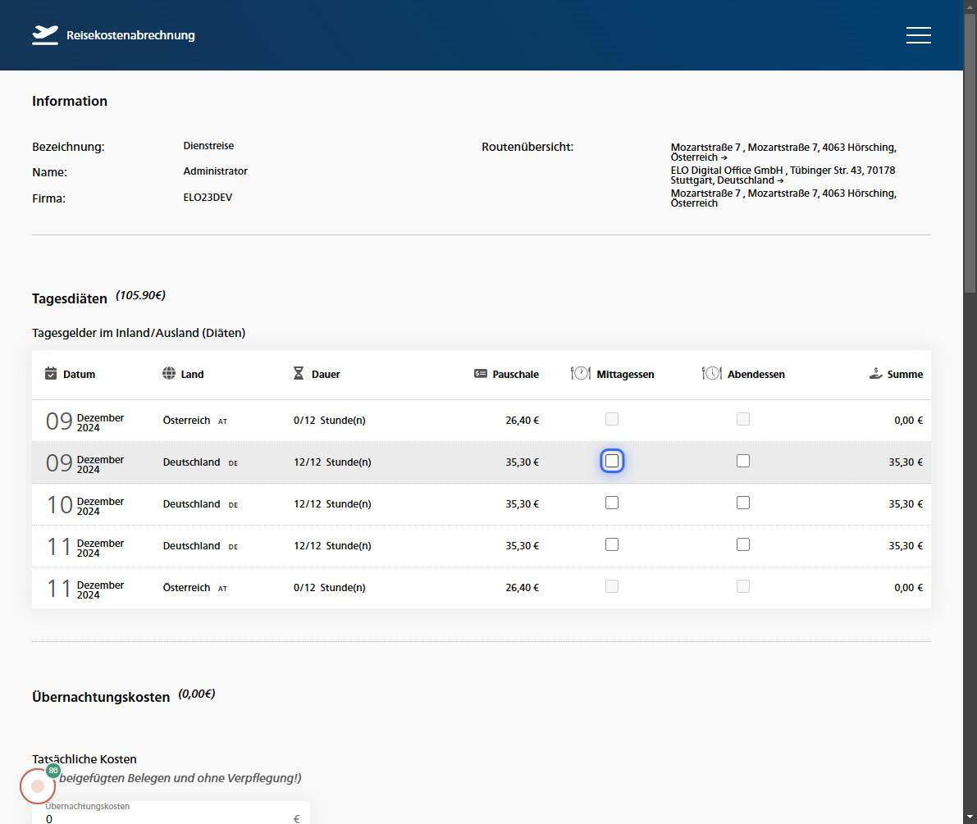Enable Abendessen for 11 Dezember Deutschland
This screenshot has width=977, height=824.
(x=743, y=545)
